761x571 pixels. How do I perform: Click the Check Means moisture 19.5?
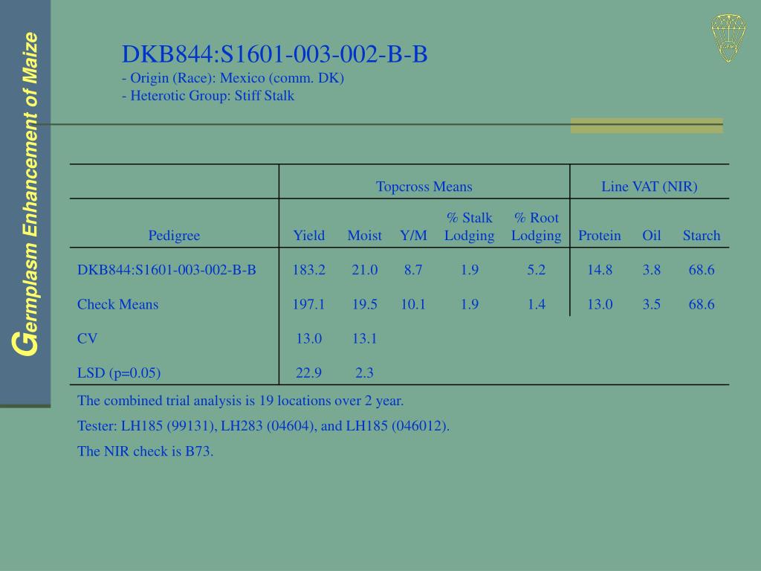pyautogui.click(x=364, y=304)
